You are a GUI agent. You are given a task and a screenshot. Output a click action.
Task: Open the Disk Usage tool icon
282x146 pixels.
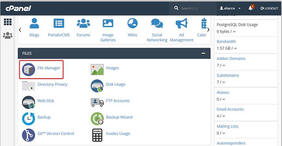point(97,86)
